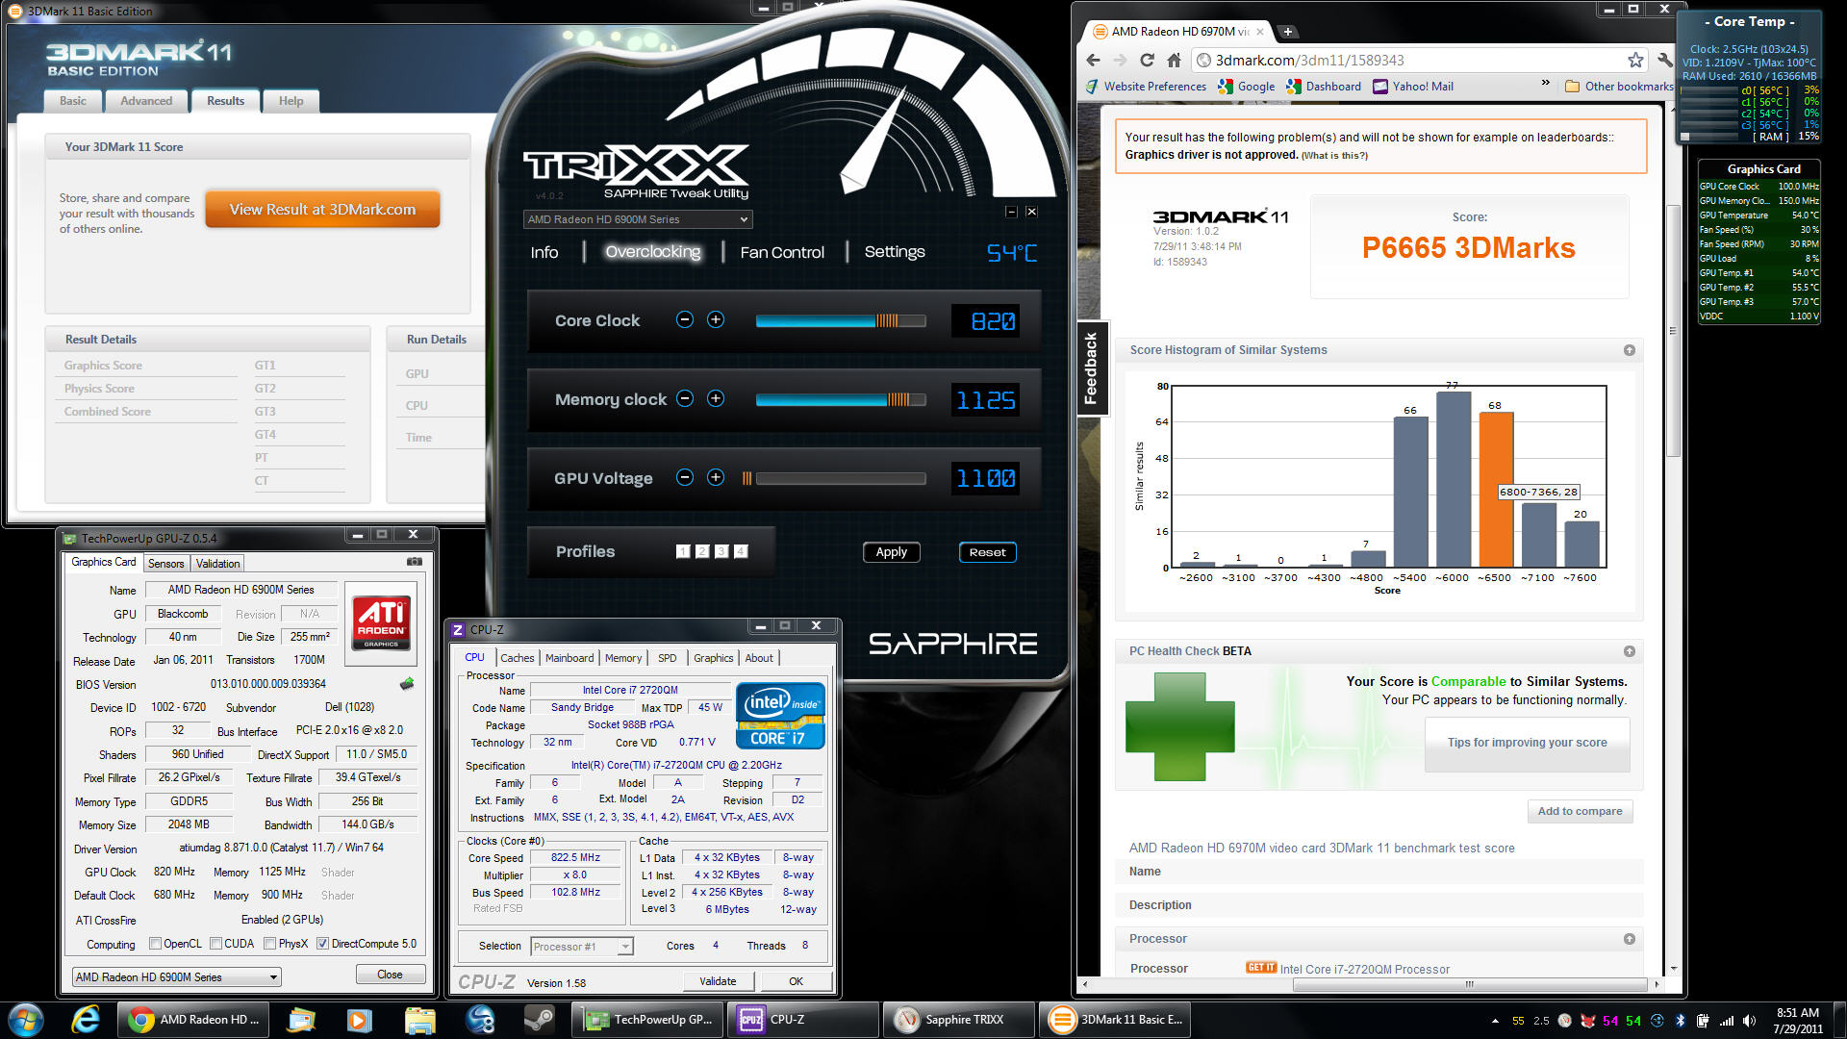The height and width of the screenshot is (1039, 1847).
Task: Open Steam from the taskbar
Action: click(539, 1019)
